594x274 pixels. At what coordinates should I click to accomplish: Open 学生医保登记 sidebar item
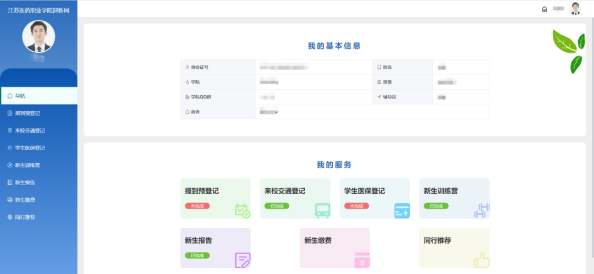[30, 148]
